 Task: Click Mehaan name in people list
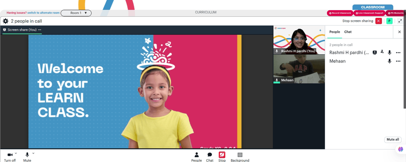click(337, 61)
